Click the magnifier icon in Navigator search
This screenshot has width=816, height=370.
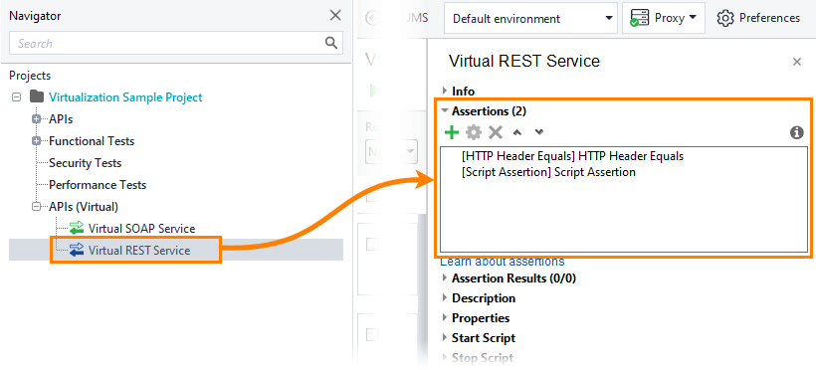(331, 43)
